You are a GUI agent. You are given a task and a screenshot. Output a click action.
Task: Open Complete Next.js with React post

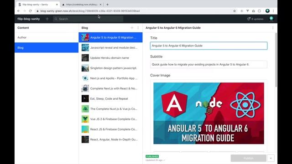(x=110, y=88)
